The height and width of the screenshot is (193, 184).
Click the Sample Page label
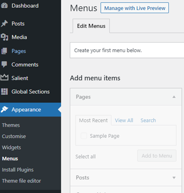[x=104, y=136]
